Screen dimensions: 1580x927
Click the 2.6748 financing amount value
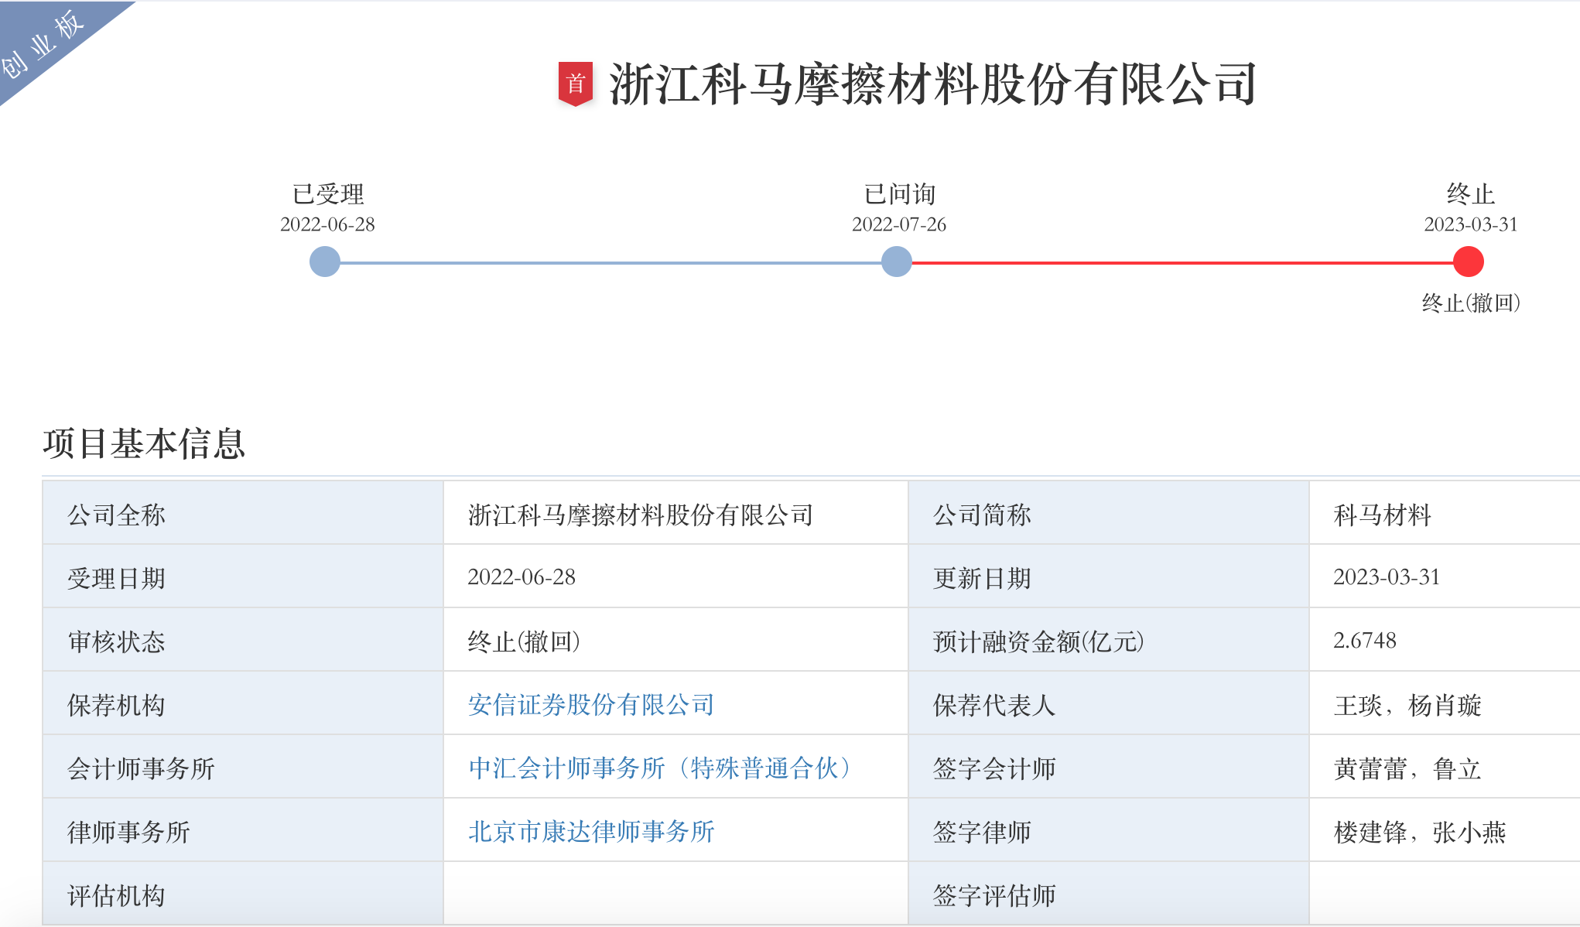point(1364,641)
